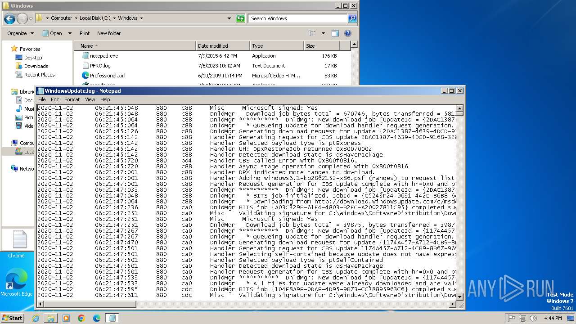The image size is (576, 324).
Task: Expand the view options dropdown arrow
Action: click(323, 33)
